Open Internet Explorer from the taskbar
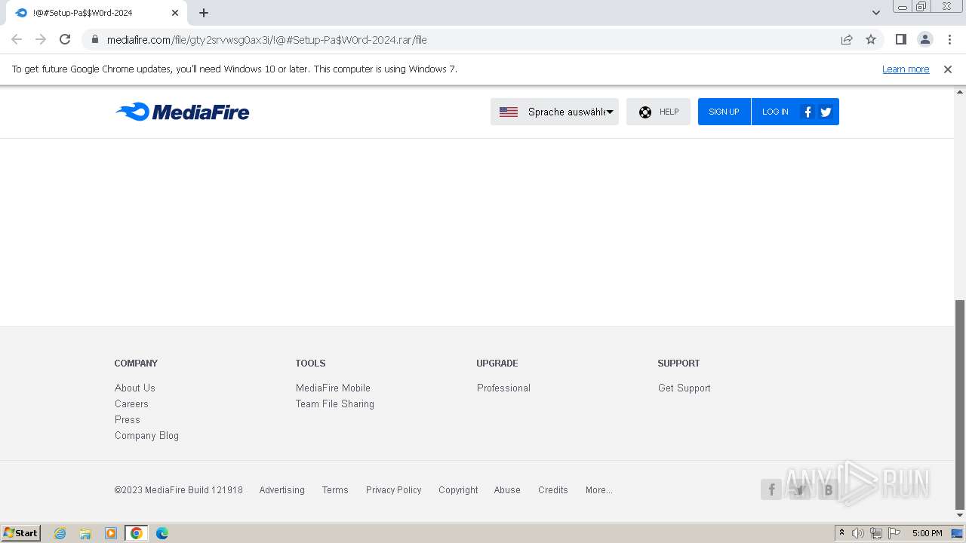 click(60, 533)
